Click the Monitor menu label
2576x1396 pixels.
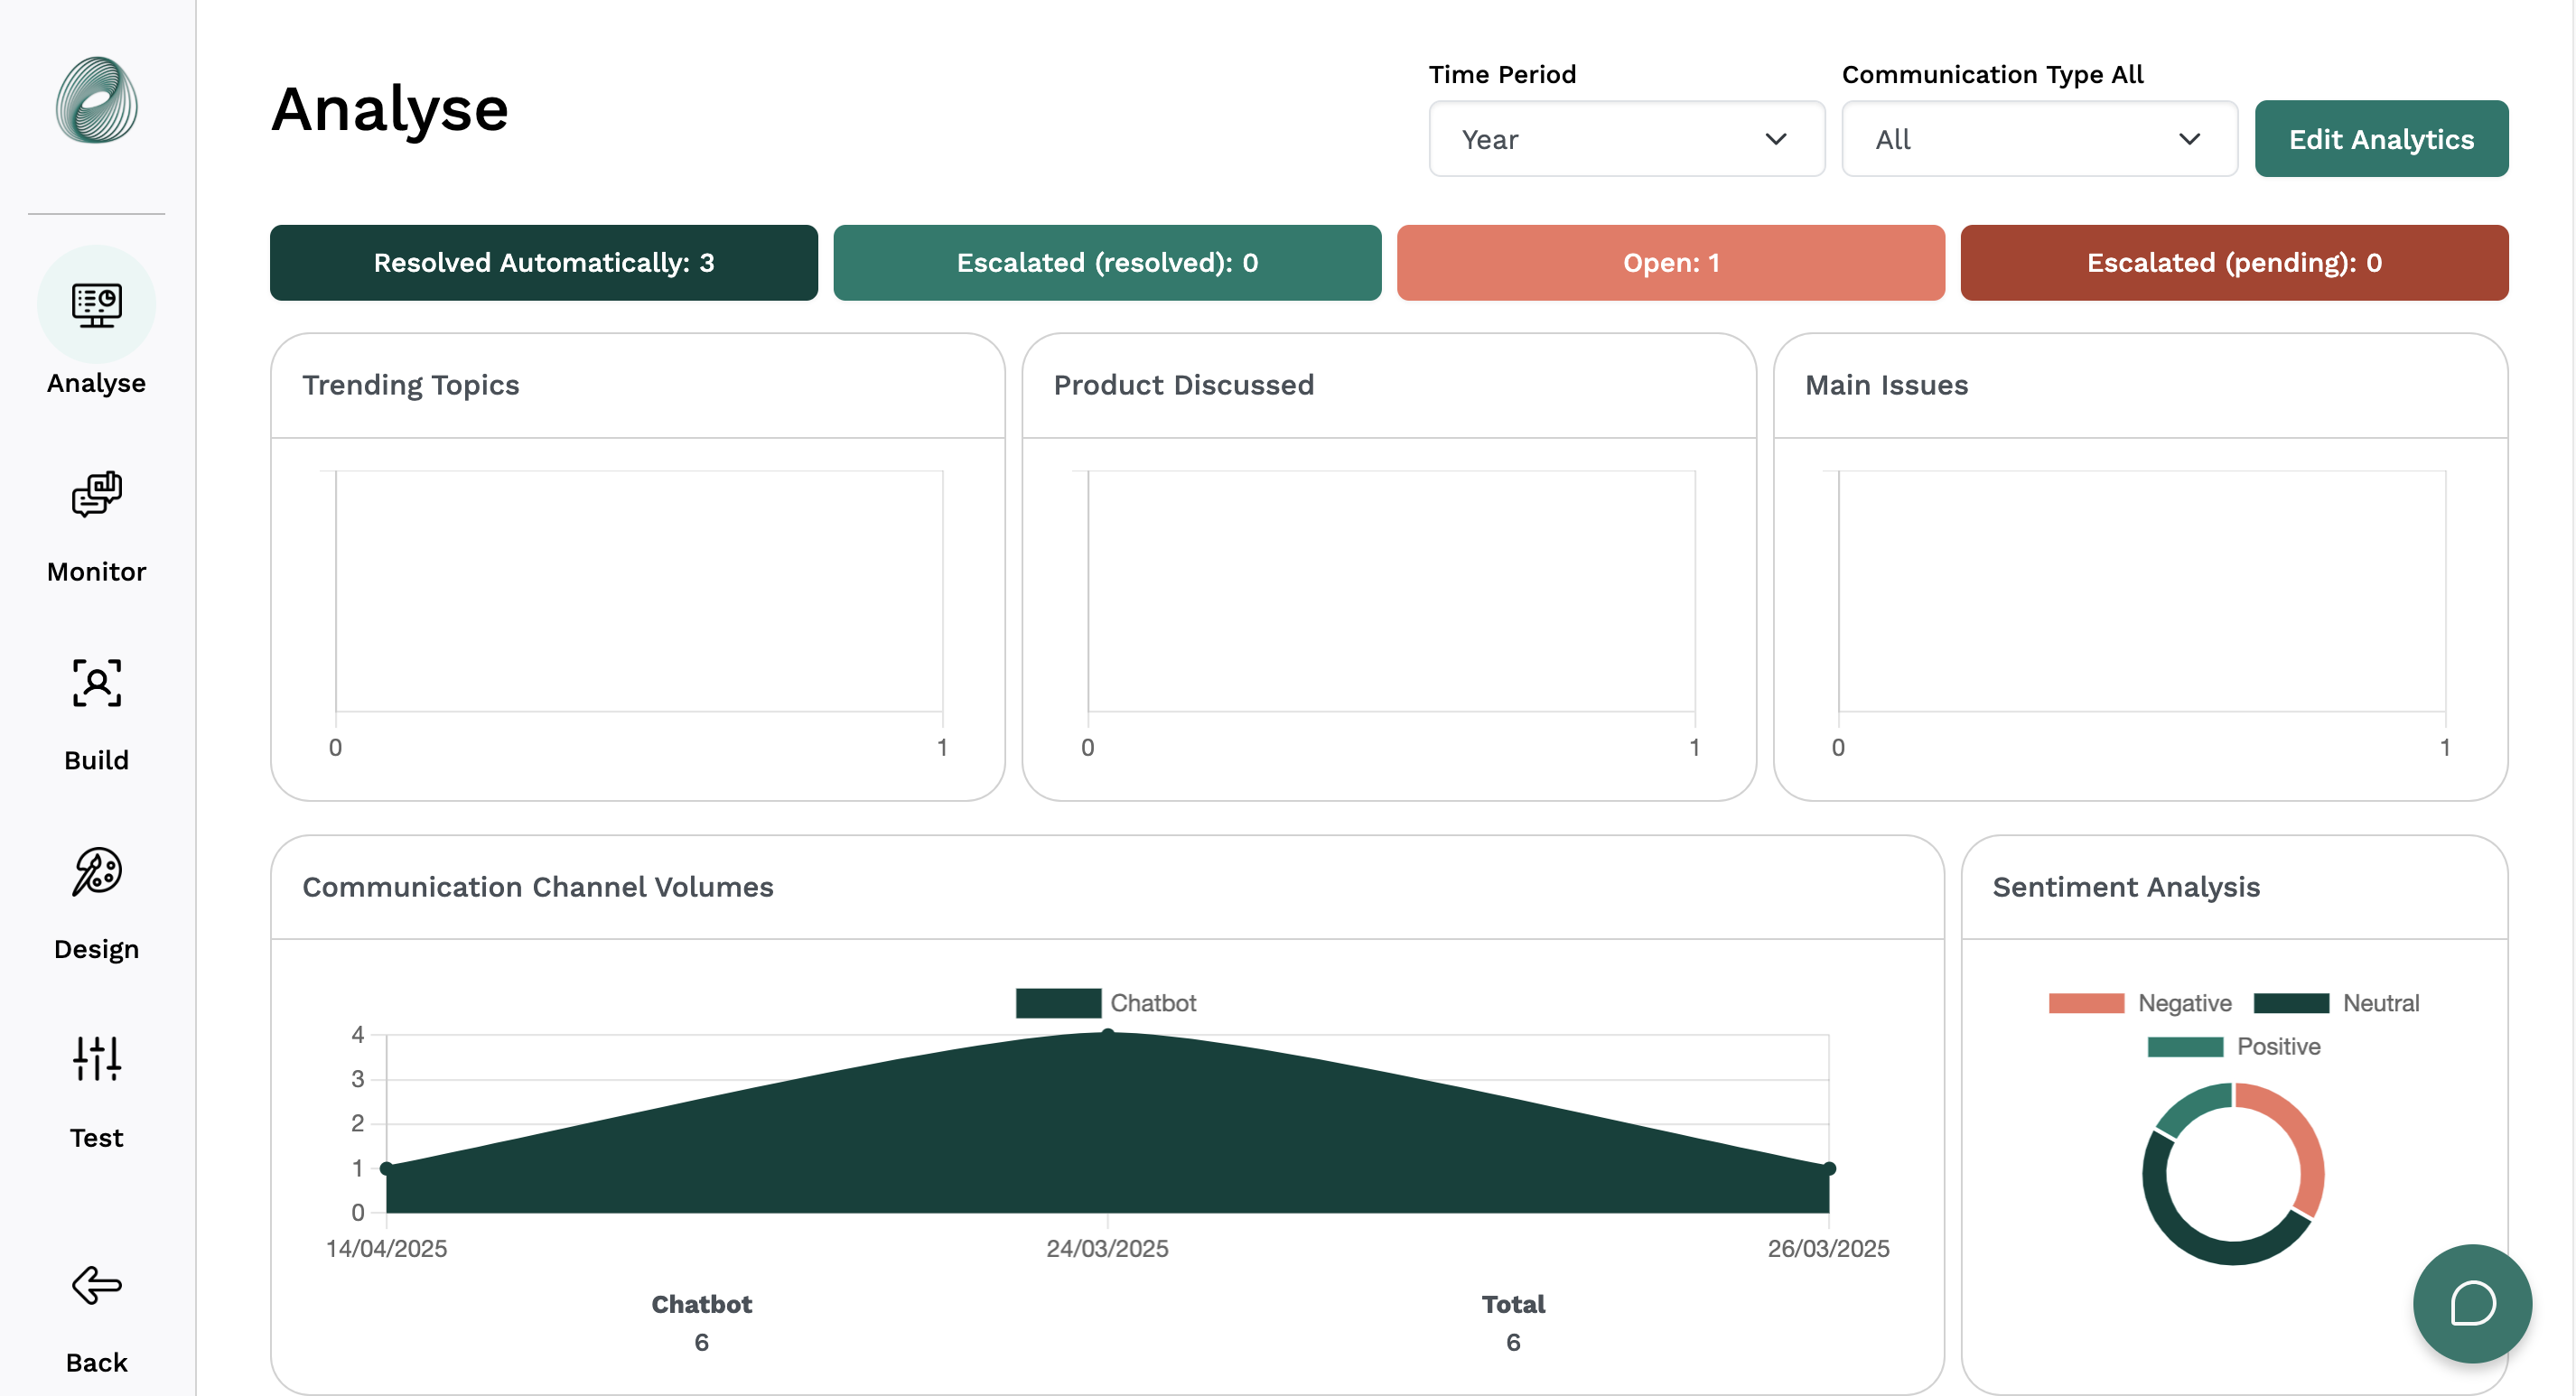(x=97, y=572)
